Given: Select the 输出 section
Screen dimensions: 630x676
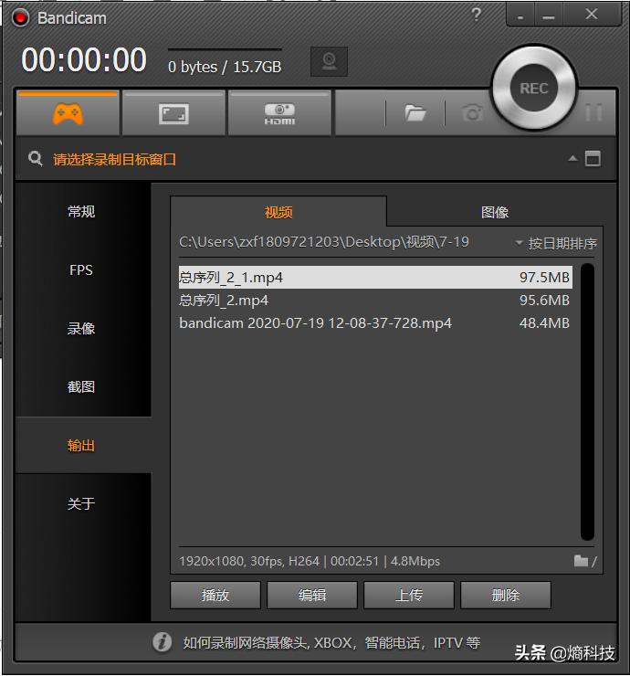Looking at the screenshot, I should 81,445.
